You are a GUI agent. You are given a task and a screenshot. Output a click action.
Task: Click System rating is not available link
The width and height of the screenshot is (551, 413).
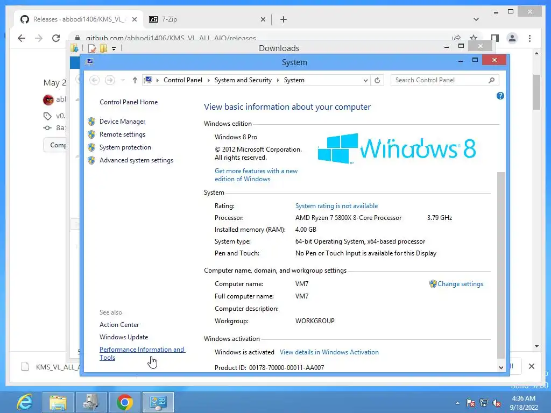click(336, 206)
